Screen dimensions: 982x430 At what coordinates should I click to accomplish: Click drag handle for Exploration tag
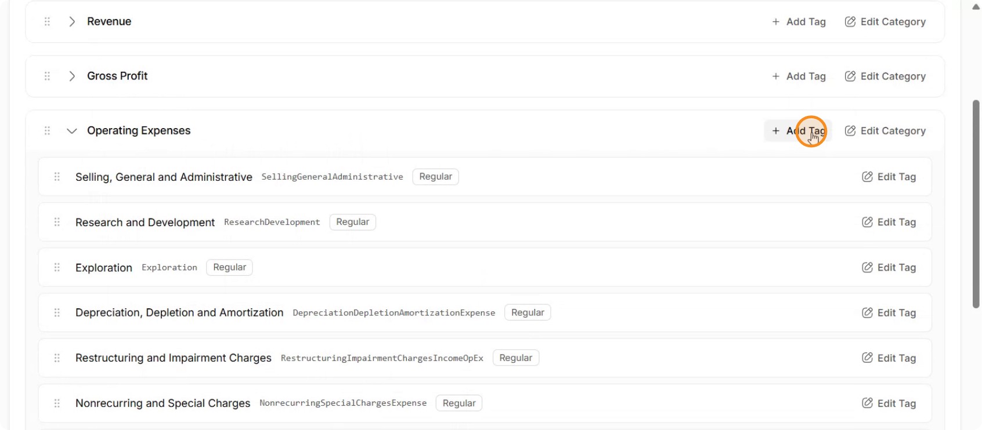click(x=57, y=267)
